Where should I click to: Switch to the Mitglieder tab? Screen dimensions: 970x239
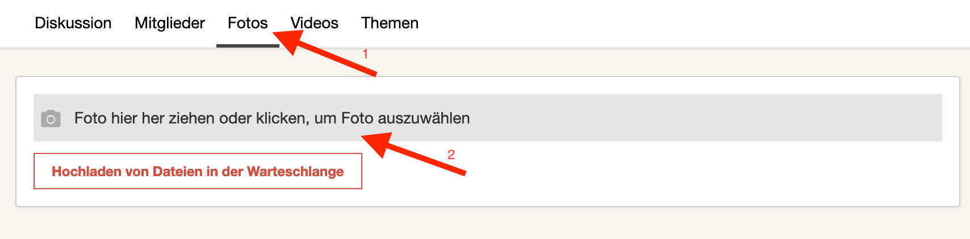coord(169,23)
